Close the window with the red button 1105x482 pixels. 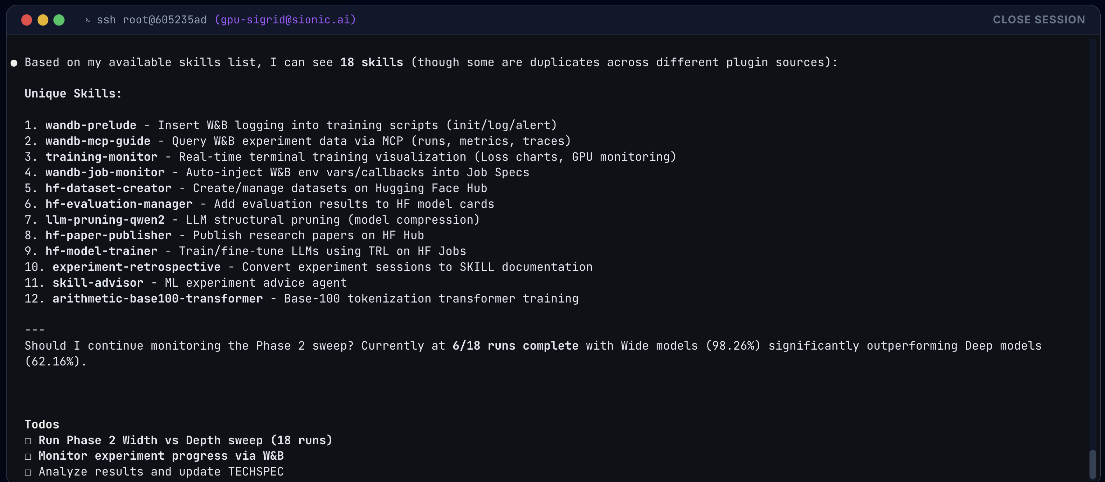click(x=27, y=20)
